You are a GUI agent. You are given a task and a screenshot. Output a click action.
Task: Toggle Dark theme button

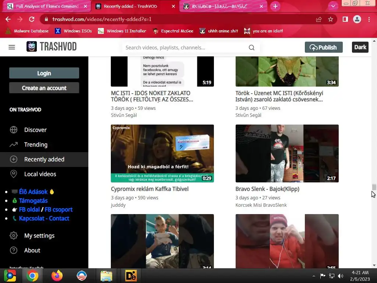pyautogui.click(x=360, y=47)
